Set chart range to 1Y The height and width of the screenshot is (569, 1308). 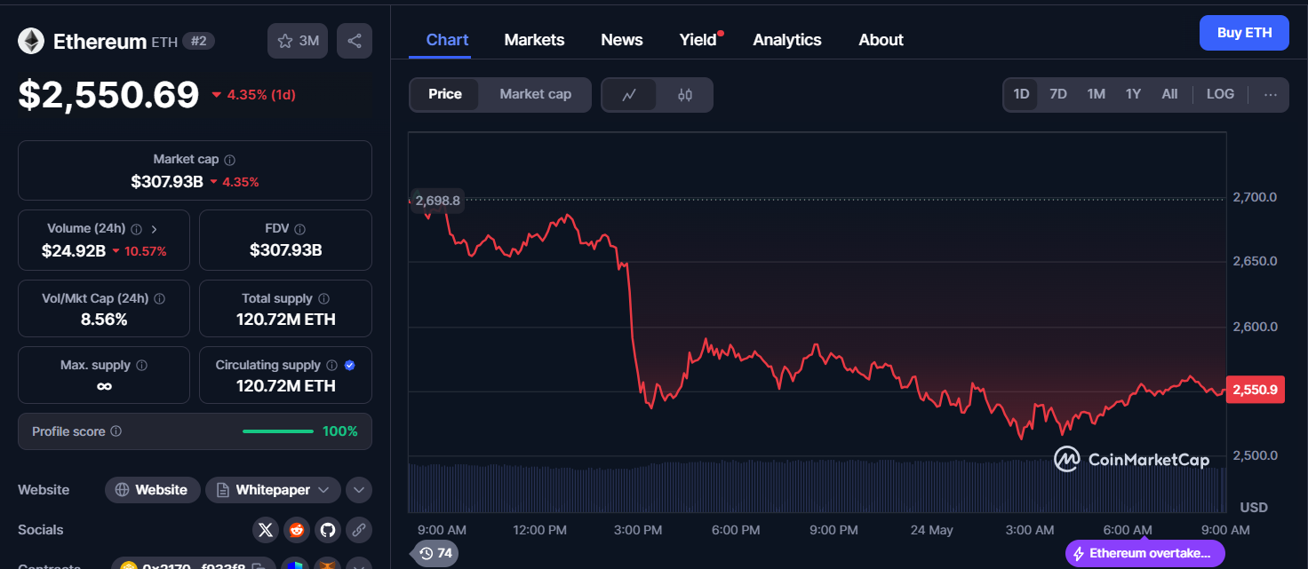click(x=1133, y=94)
